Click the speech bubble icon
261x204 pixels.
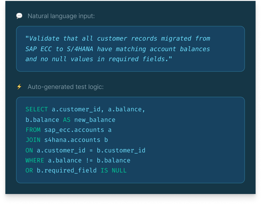19,16
